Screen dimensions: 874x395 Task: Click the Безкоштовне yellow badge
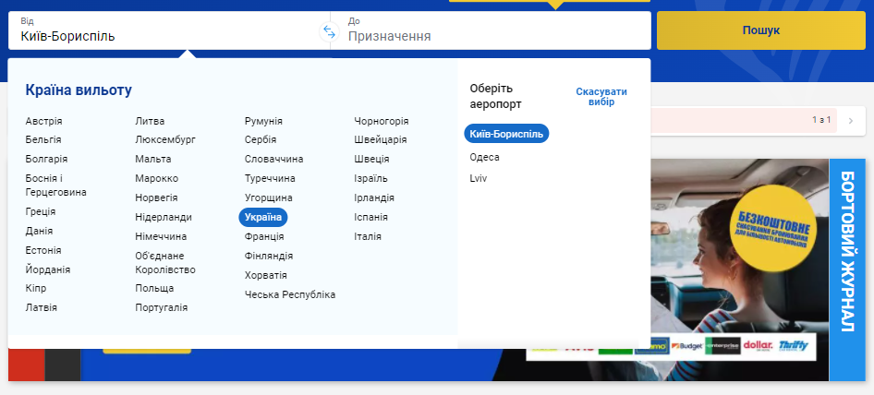pos(773,229)
